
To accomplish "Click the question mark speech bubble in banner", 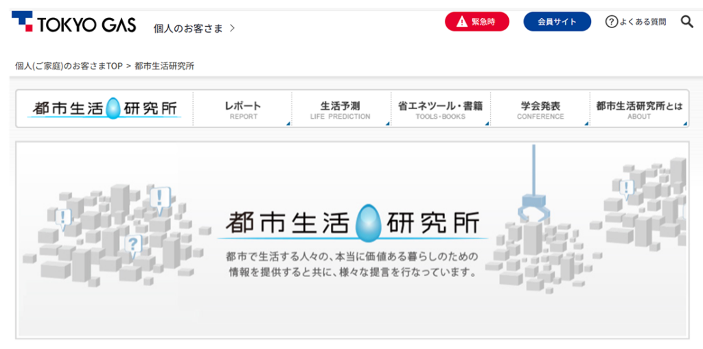I will (134, 243).
